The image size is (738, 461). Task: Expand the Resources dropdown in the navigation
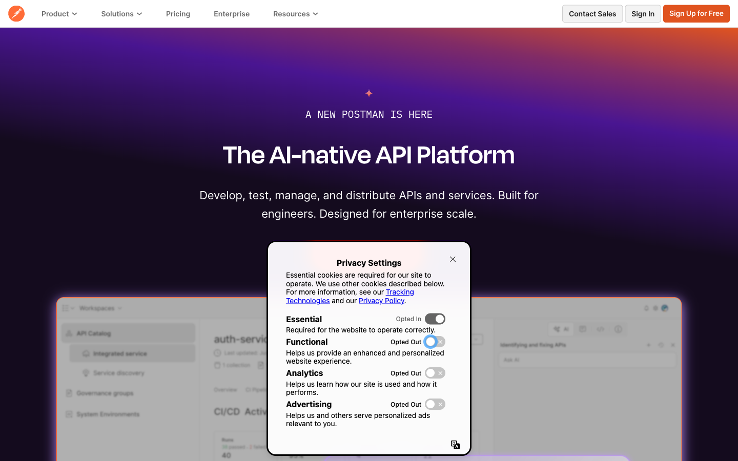[295, 14]
